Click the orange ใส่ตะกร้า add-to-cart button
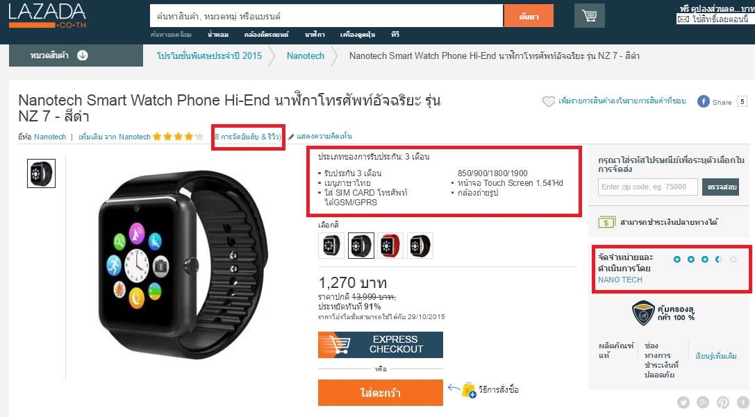 coord(381,393)
